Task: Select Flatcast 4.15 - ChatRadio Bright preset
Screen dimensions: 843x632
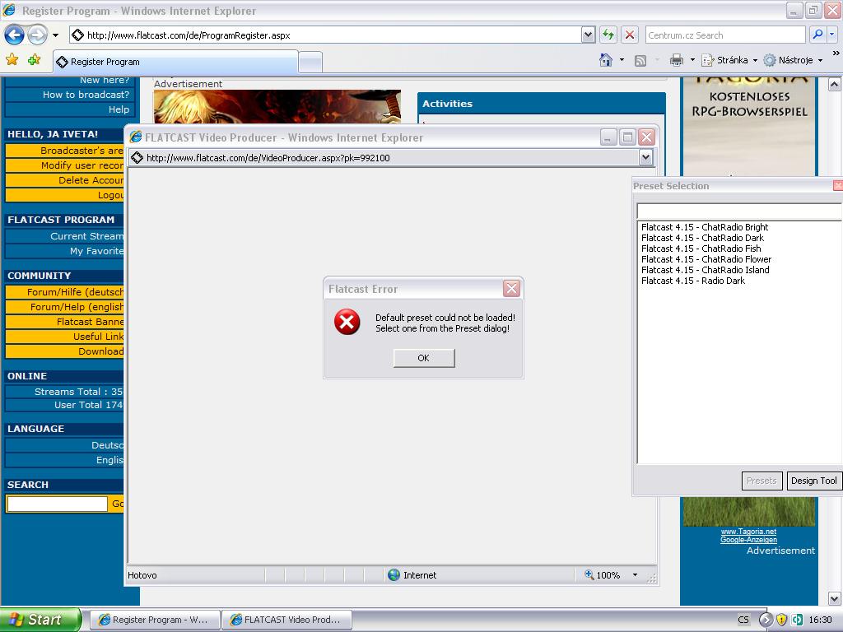Action: 705,227
